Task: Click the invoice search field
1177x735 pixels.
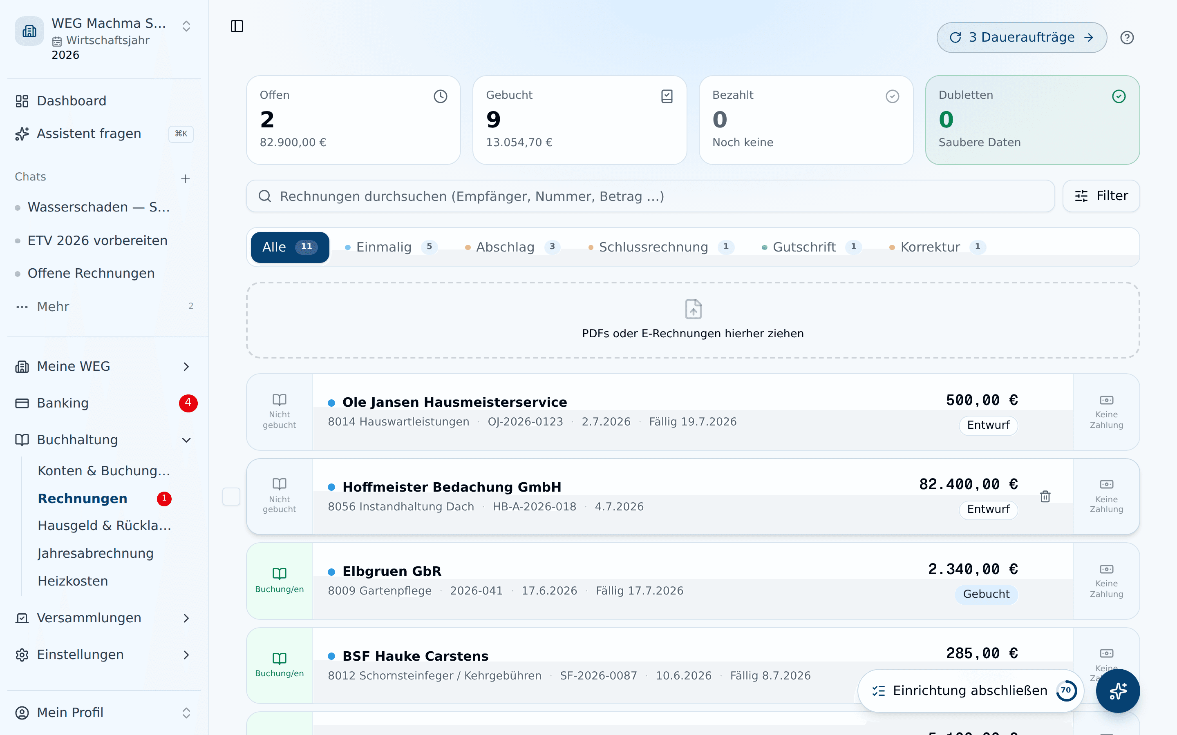Action: [650, 196]
